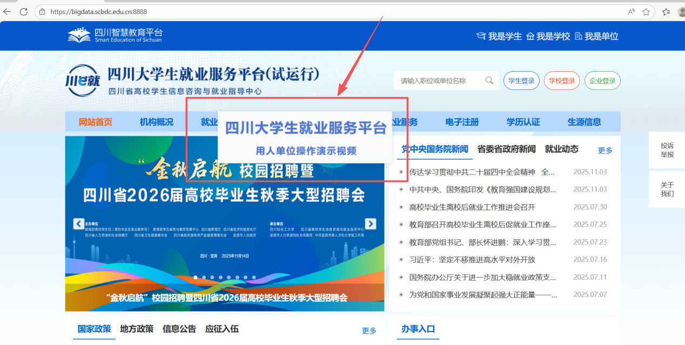Type in the job search input field

pos(439,81)
